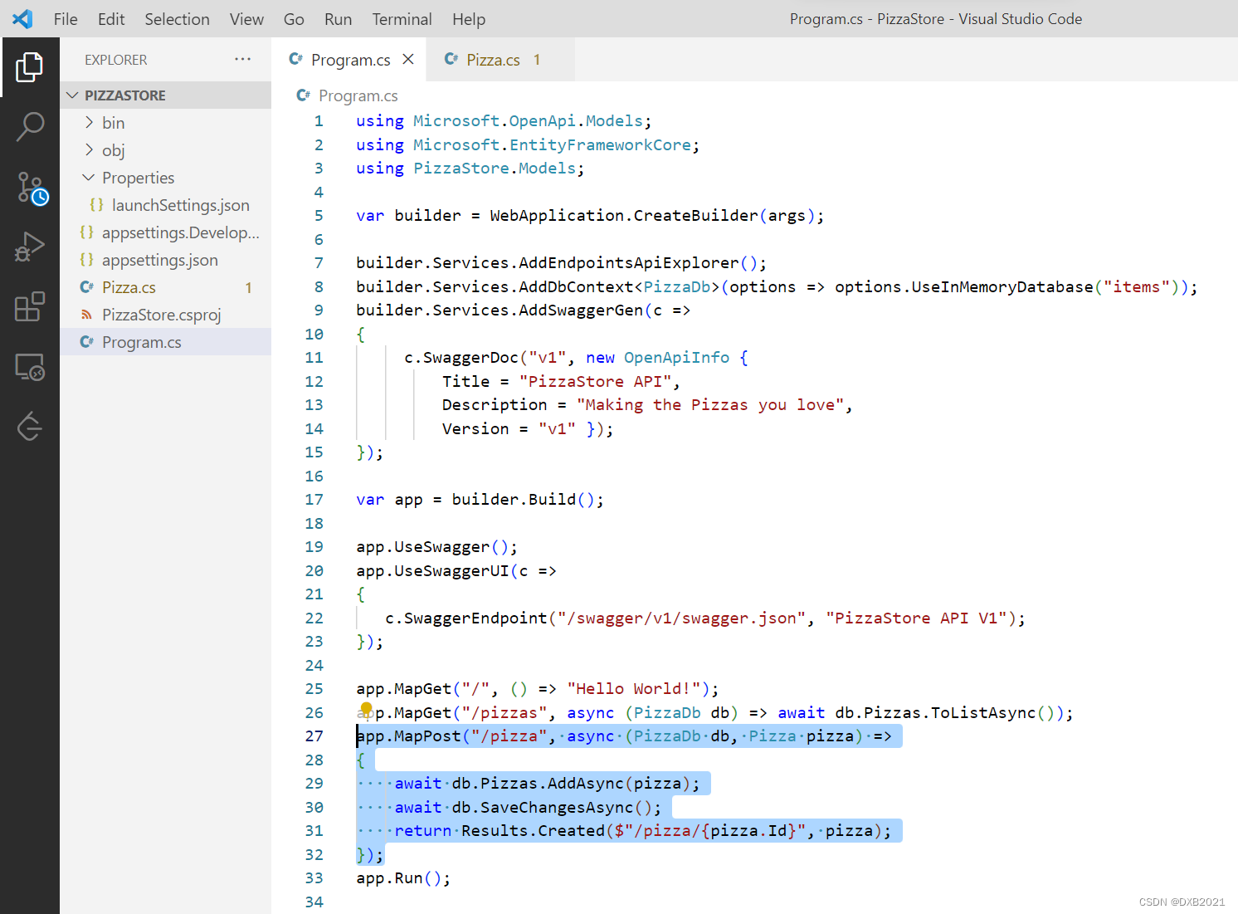Open launchSettings.json in explorer

pyautogui.click(x=166, y=205)
